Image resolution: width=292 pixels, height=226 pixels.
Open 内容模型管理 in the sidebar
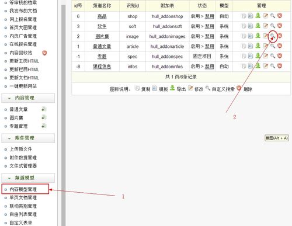pyautogui.click(x=23, y=189)
